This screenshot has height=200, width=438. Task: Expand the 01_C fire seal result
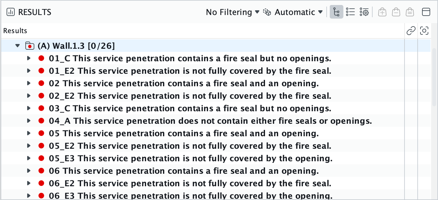(x=29, y=58)
